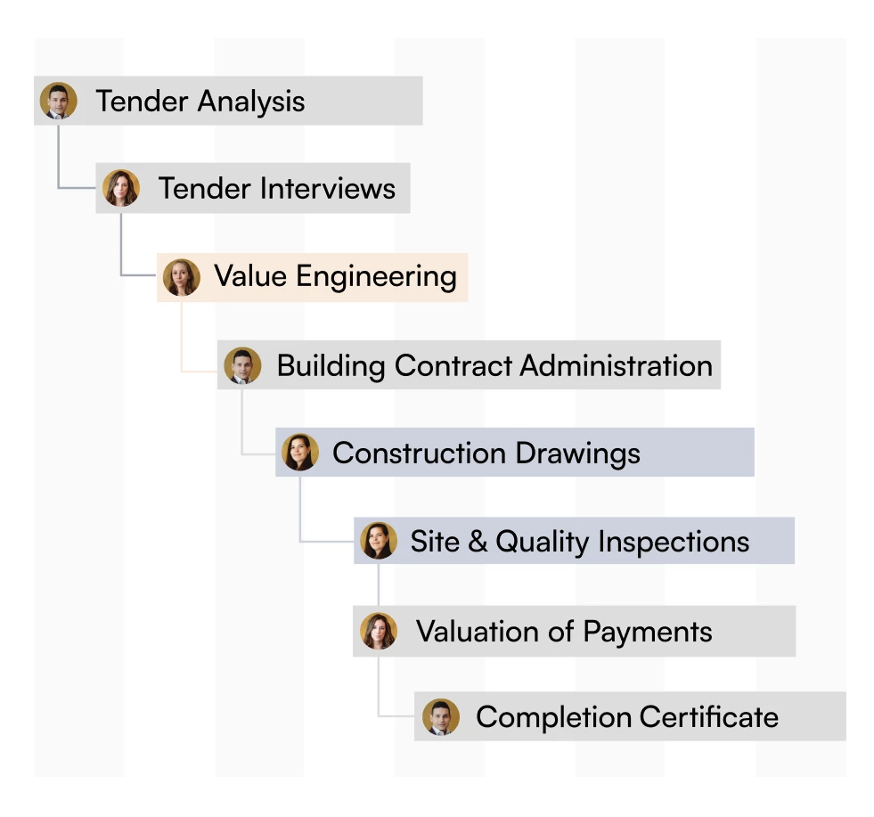Click avatar on Site & Quality Inspections

click(x=379, y=540)
